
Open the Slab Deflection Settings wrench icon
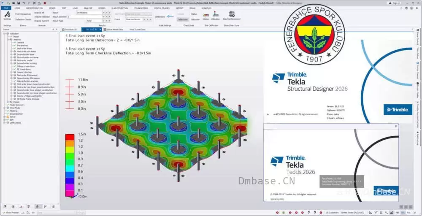coord(7,14)
